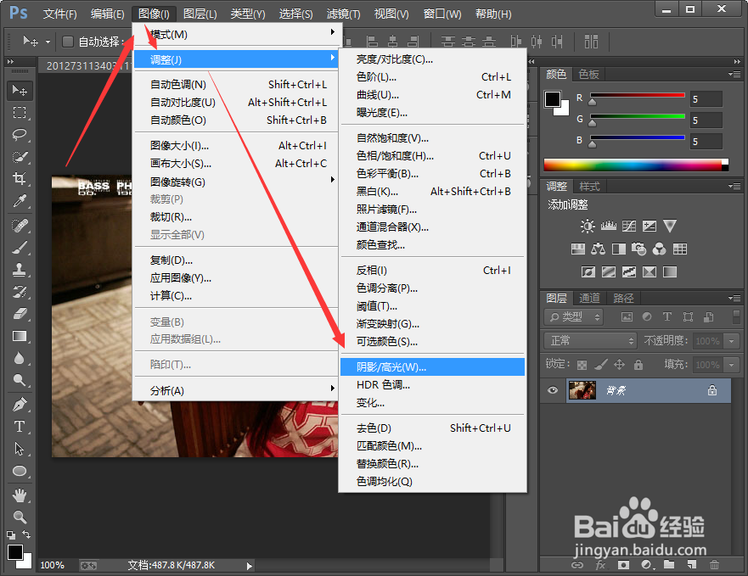Screen dimensions: 748x576
Task: Select the Clone Stamp tool
Action: point(20,270)
